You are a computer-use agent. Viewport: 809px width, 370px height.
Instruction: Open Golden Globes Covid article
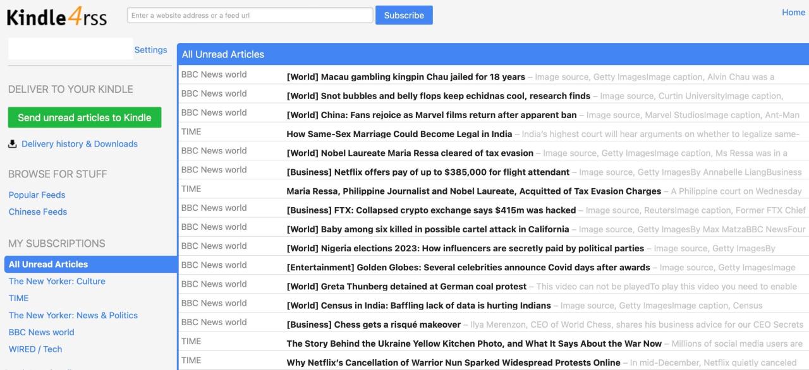click(468, 267)
